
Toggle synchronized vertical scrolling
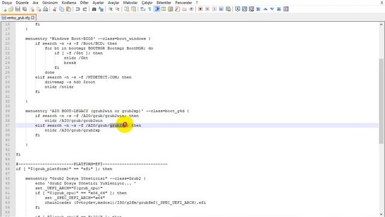126,9
